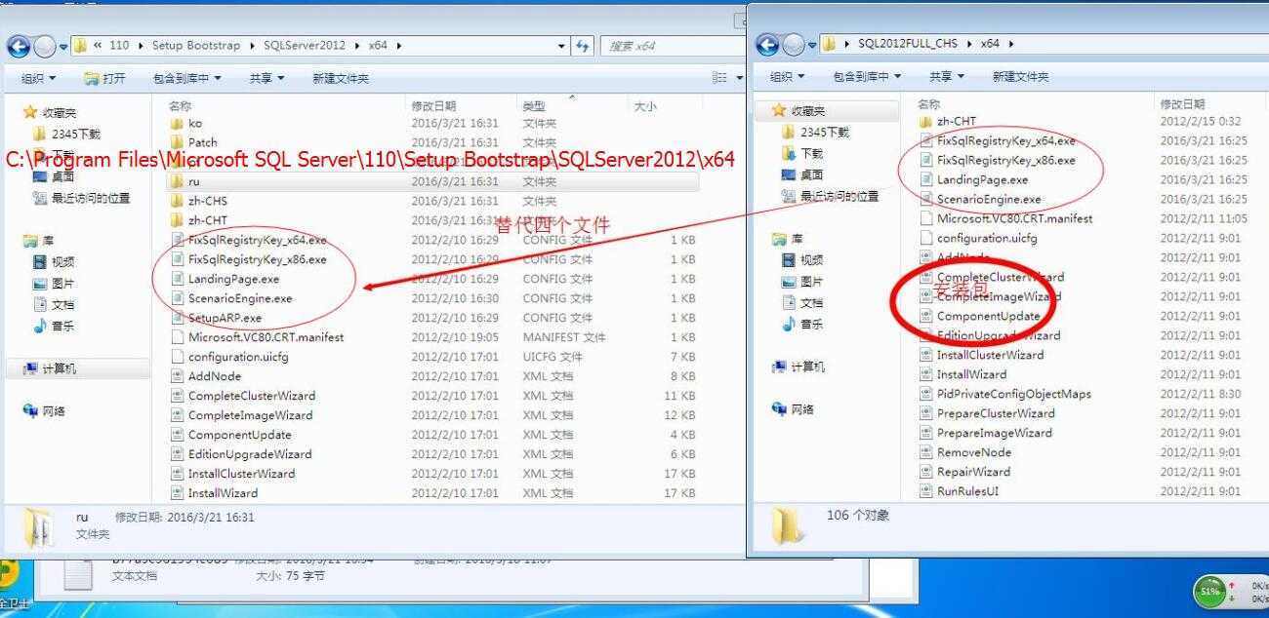Screen dimensions: 1269x618
Task: Click 新建文件夹 in left window toolbar
Action: tap(341, 78)
